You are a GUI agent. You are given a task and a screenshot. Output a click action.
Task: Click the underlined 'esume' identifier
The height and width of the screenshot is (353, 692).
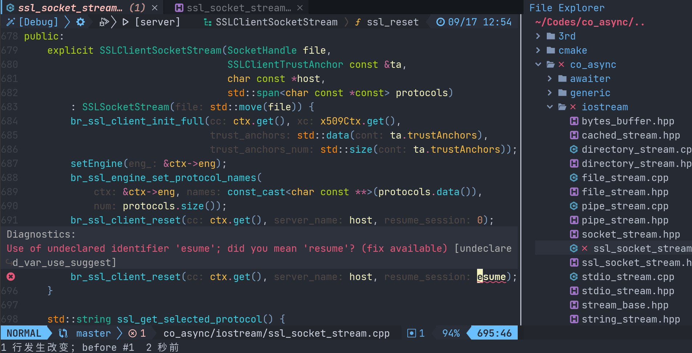(x=491, y=277)
